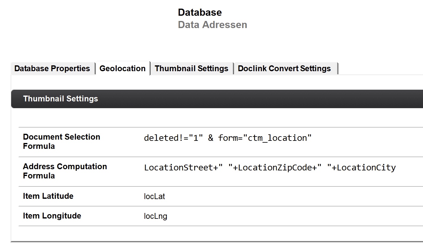Open the Database Properties tab
This screenshot has width=423, height=249.
coord(52,68)
